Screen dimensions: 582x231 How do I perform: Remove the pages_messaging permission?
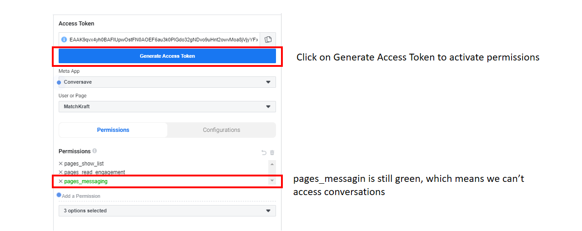tap(60, 181)
